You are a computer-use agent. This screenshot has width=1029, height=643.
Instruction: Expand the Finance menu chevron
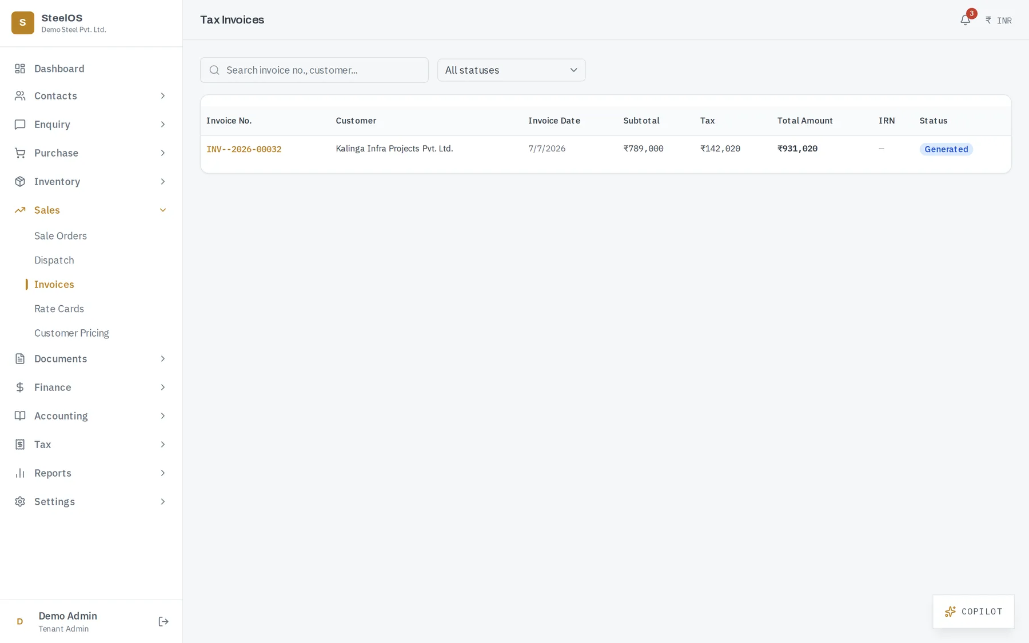[x=163, y=387]
